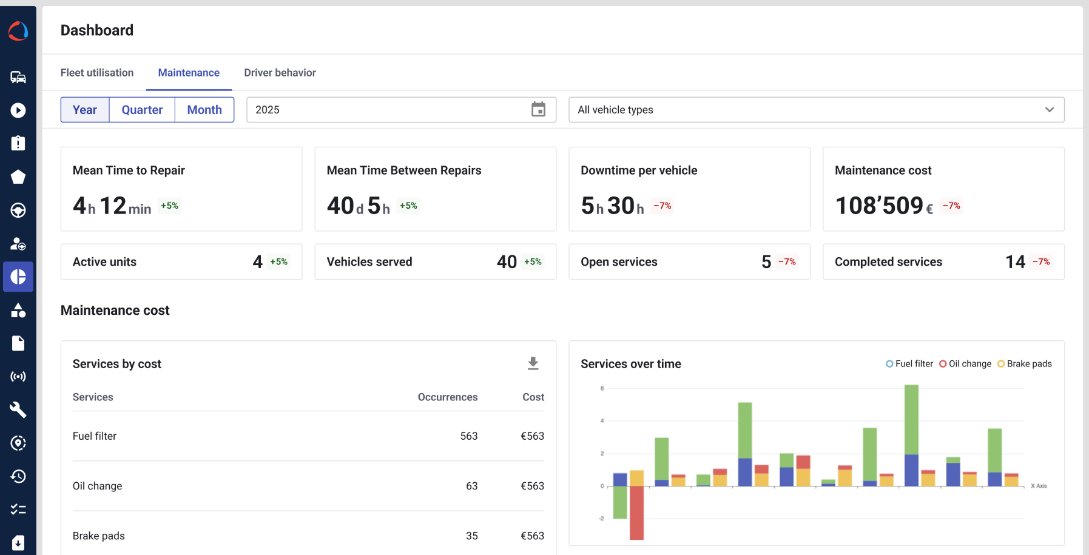Click the history clock sidebar icon
The image size is (1089, 555).
(18, 476)
